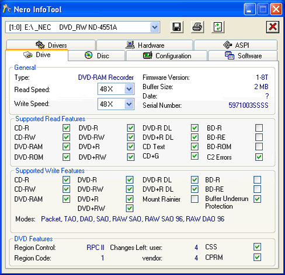The image size is (285, 275).
Task: Toggle the DVD-R DL write checkbox
Action: 194,180
